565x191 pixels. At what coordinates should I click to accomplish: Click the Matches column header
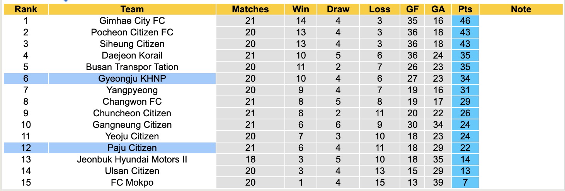(x=250, y=9)
